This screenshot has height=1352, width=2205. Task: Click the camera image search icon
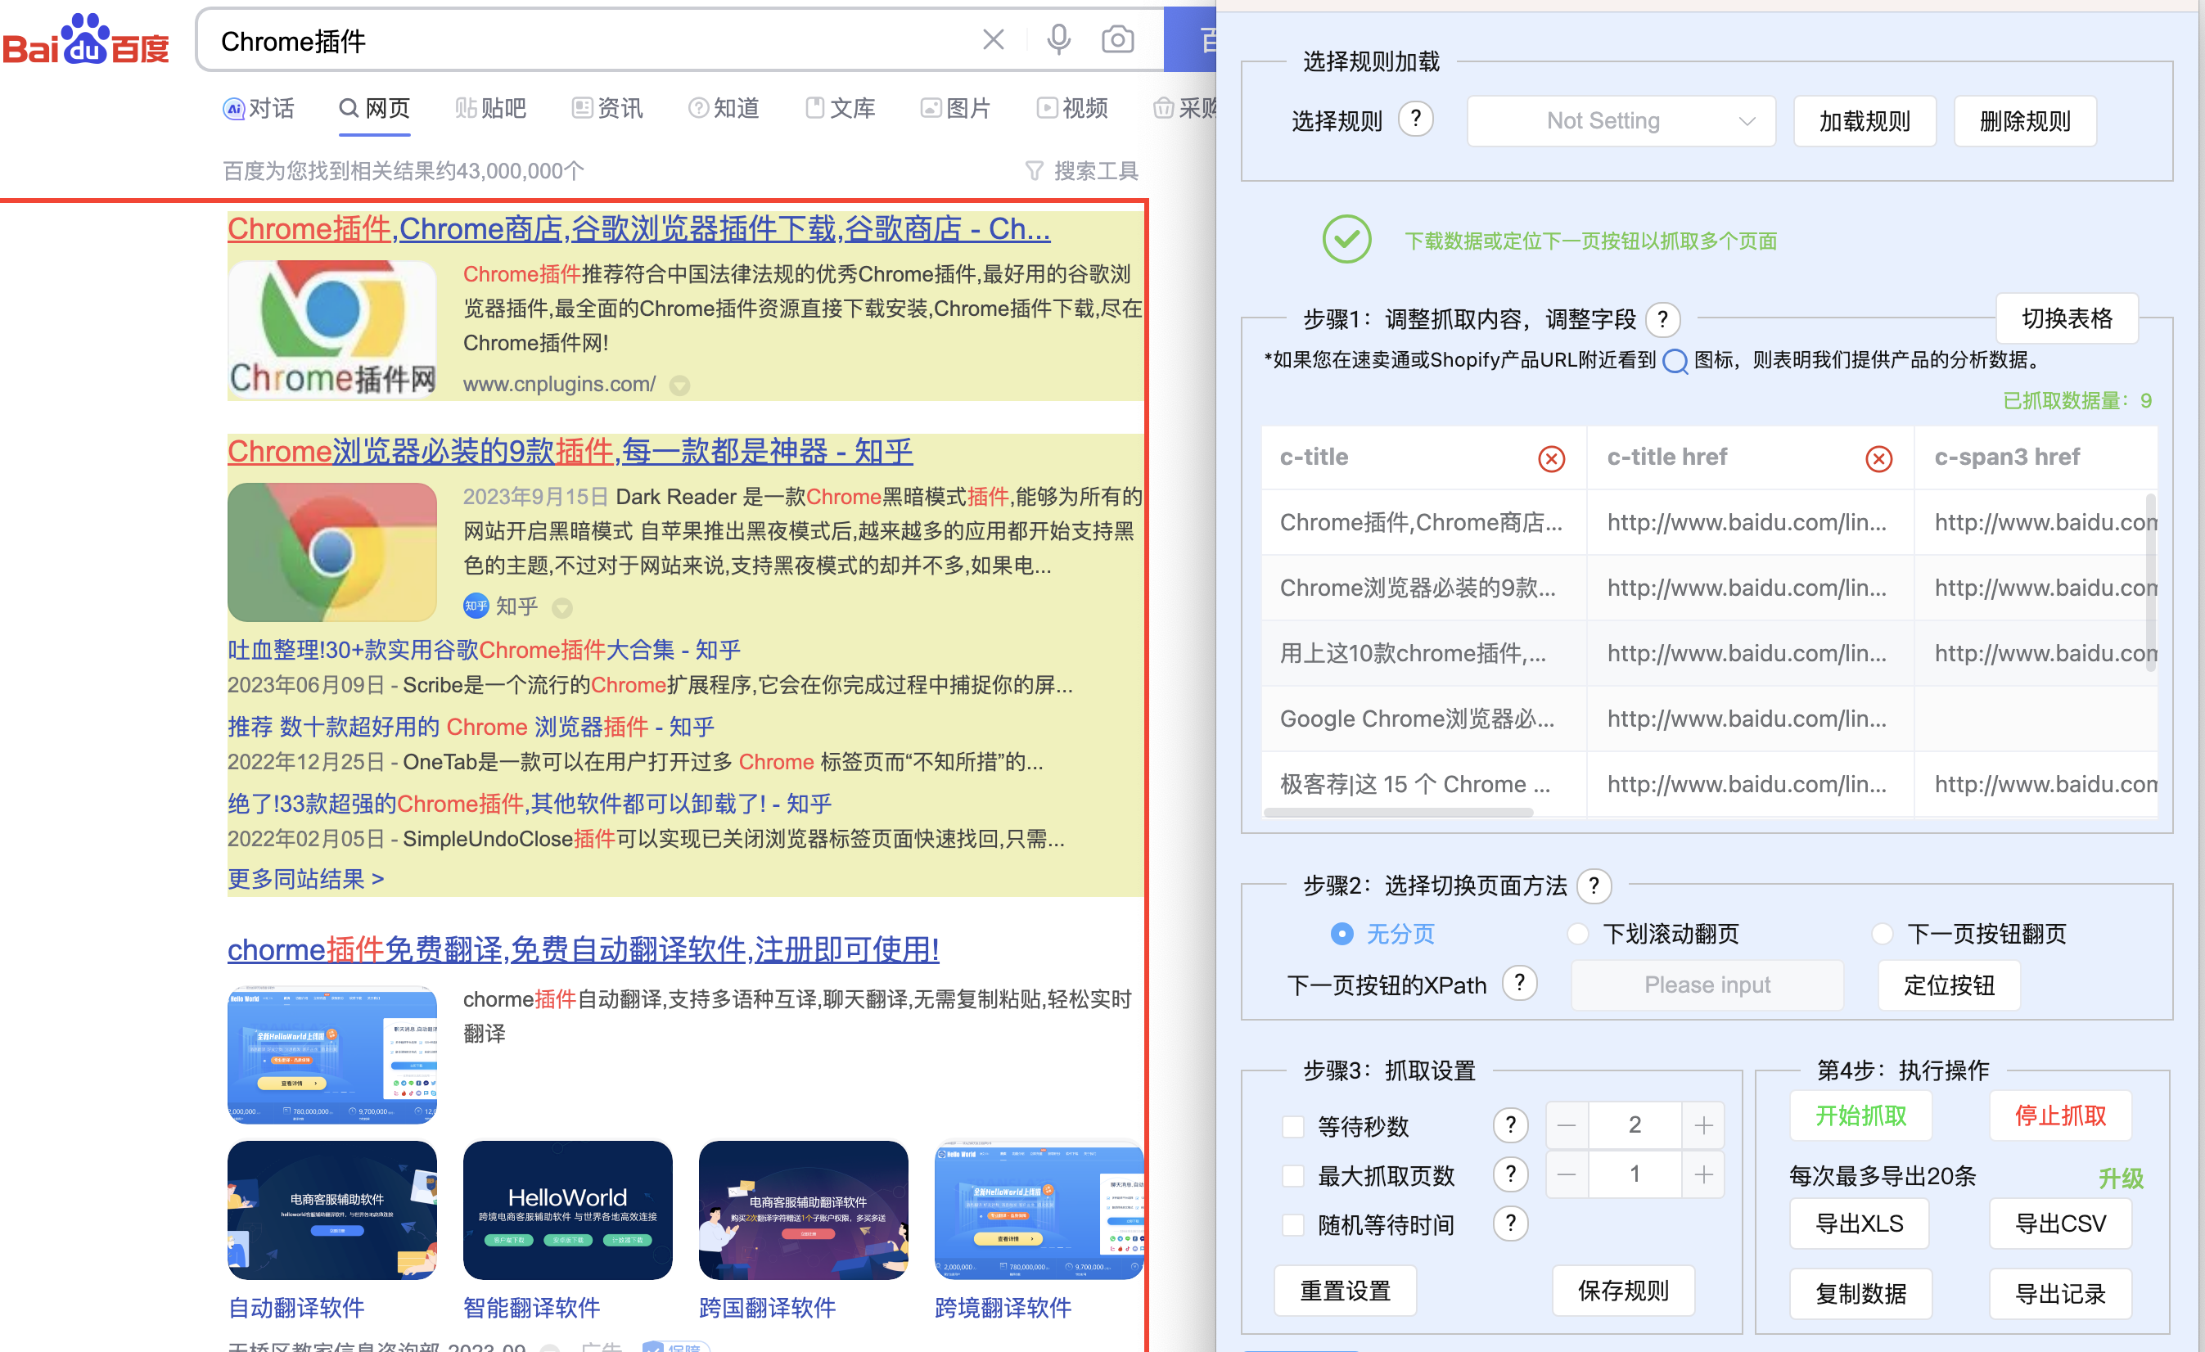tap(1116, 40)
